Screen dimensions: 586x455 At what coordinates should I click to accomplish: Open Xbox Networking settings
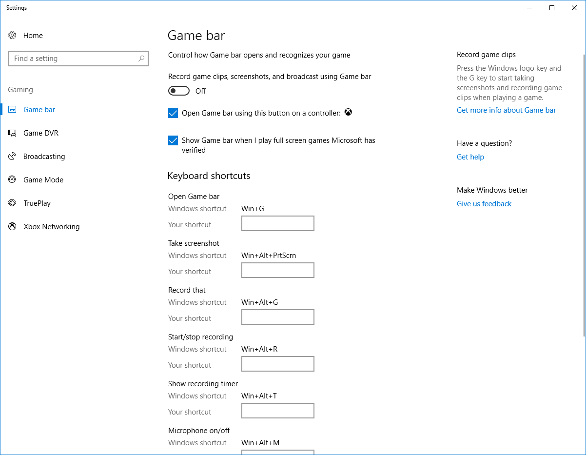(51, 227)
